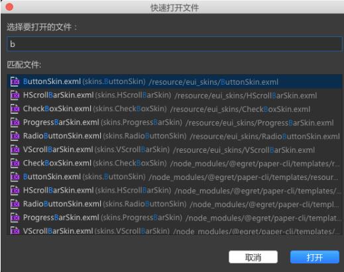Click the blue 打开 open button
This screenshot has width=344, height=272.
(x=315, y=257)
